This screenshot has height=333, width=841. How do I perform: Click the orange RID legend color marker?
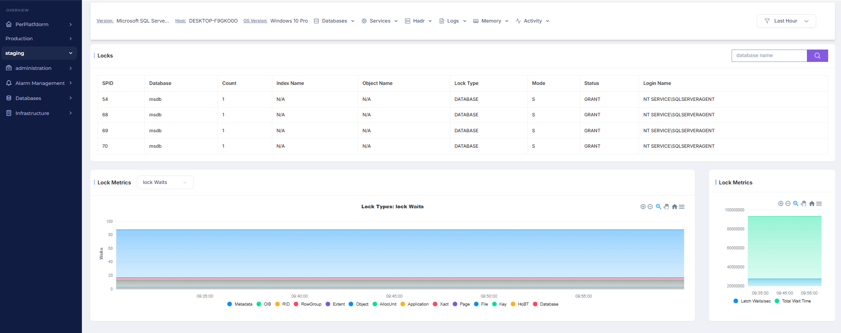coord(277,304)
